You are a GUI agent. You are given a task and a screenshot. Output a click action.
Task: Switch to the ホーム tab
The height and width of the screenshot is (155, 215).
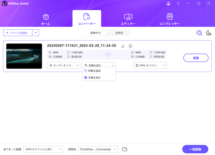pos(46,19)
